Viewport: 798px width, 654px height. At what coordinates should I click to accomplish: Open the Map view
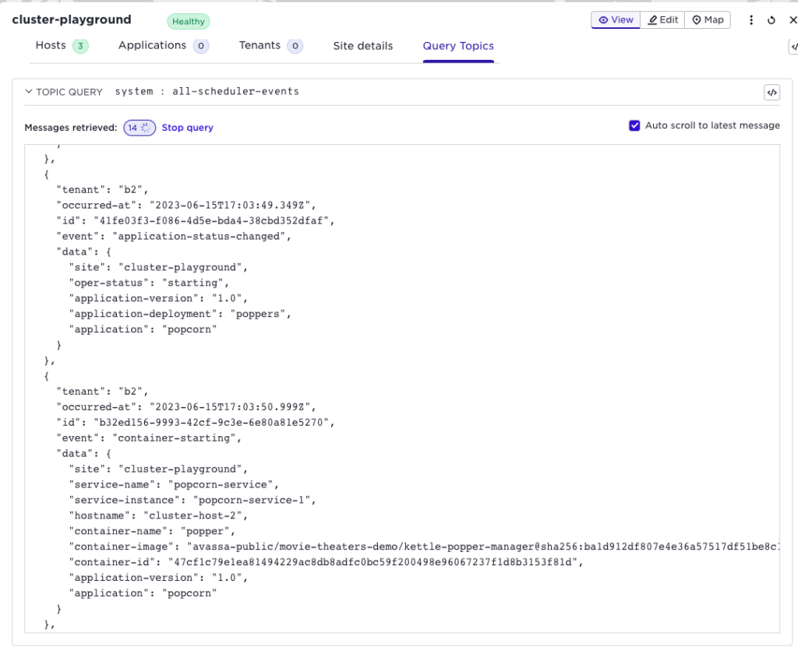pyautogui.click(x=708, y=20)
